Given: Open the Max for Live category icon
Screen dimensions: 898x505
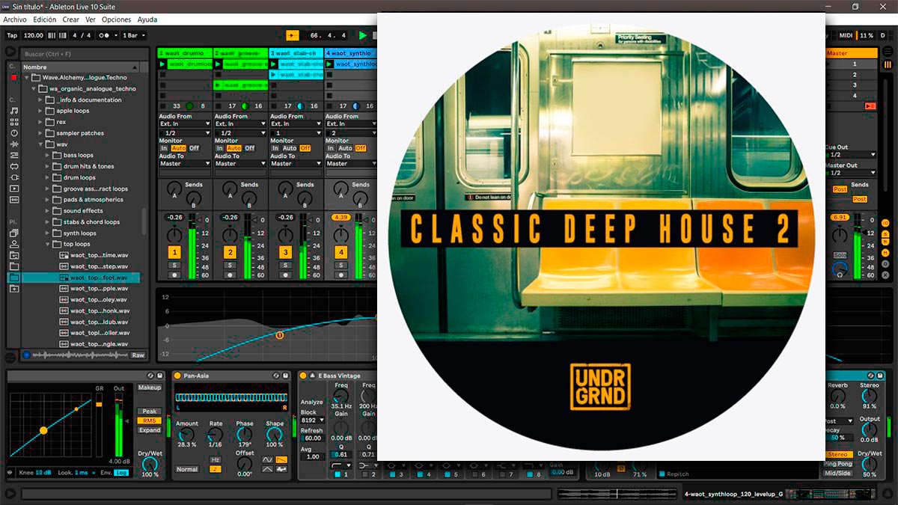Looking at the screenshot, I should [13, 166].
